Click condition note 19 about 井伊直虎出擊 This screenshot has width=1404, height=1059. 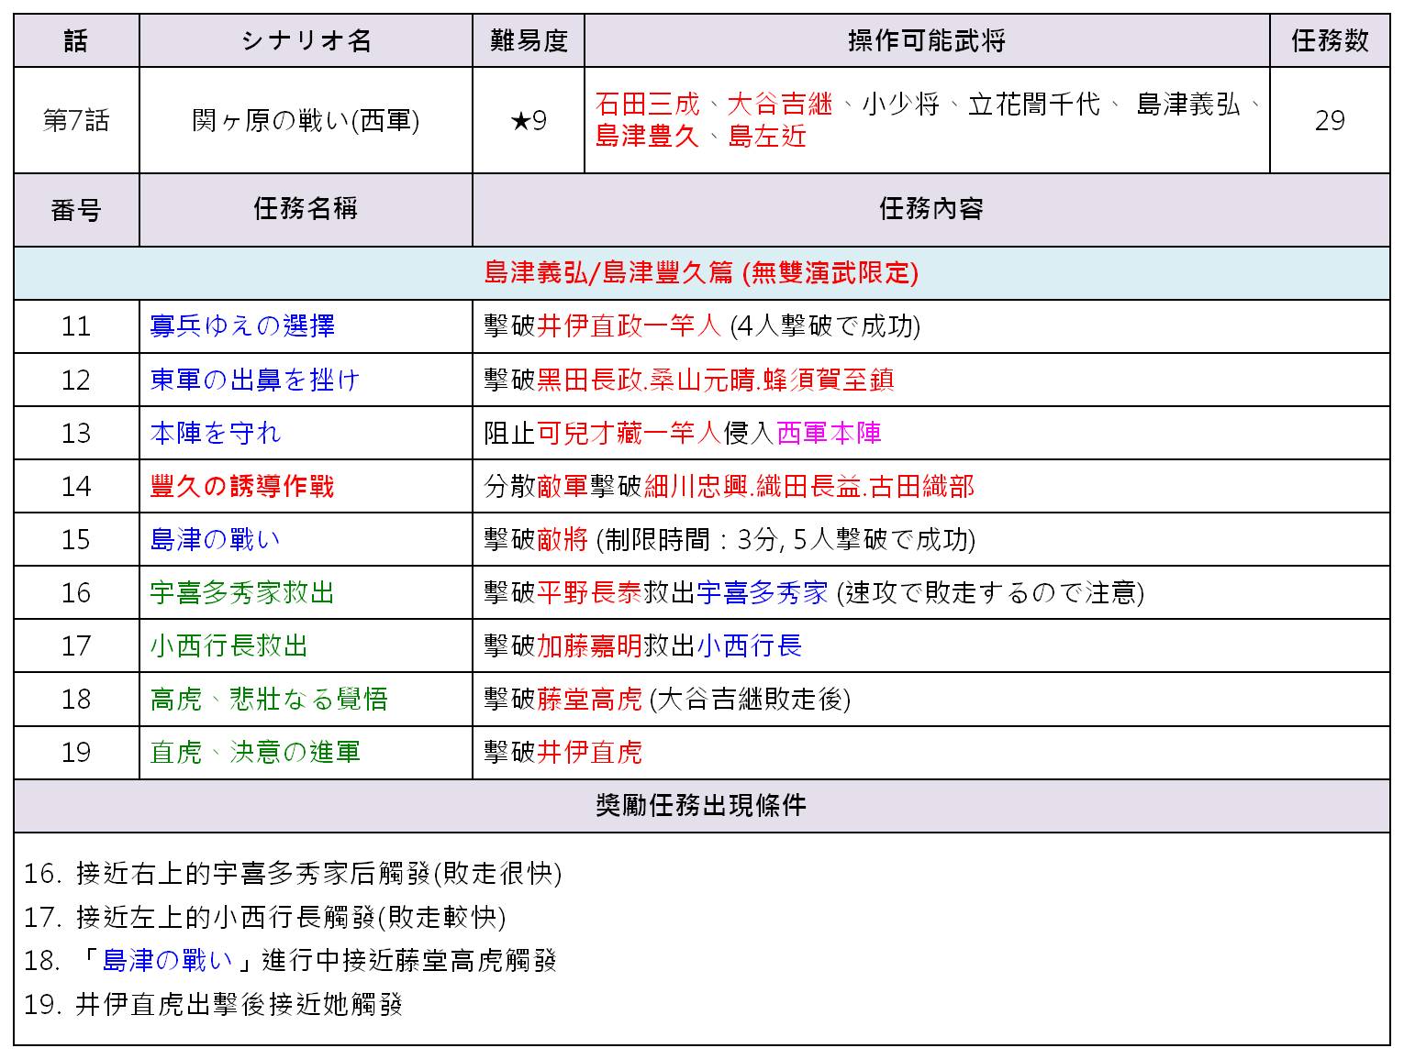click(214, 1005)
